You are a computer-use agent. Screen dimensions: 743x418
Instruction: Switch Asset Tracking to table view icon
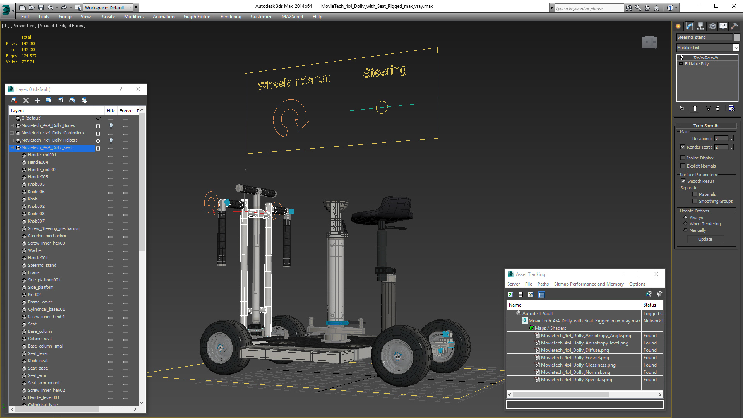coord(542,295)
